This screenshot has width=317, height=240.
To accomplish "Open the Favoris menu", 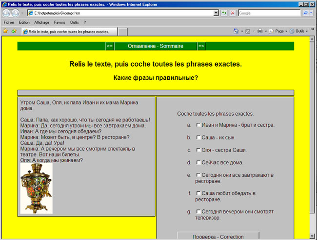I will pos(59,22).
